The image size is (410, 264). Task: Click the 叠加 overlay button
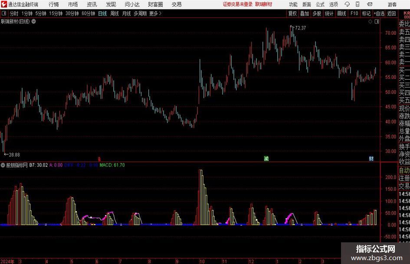(305, 13)
